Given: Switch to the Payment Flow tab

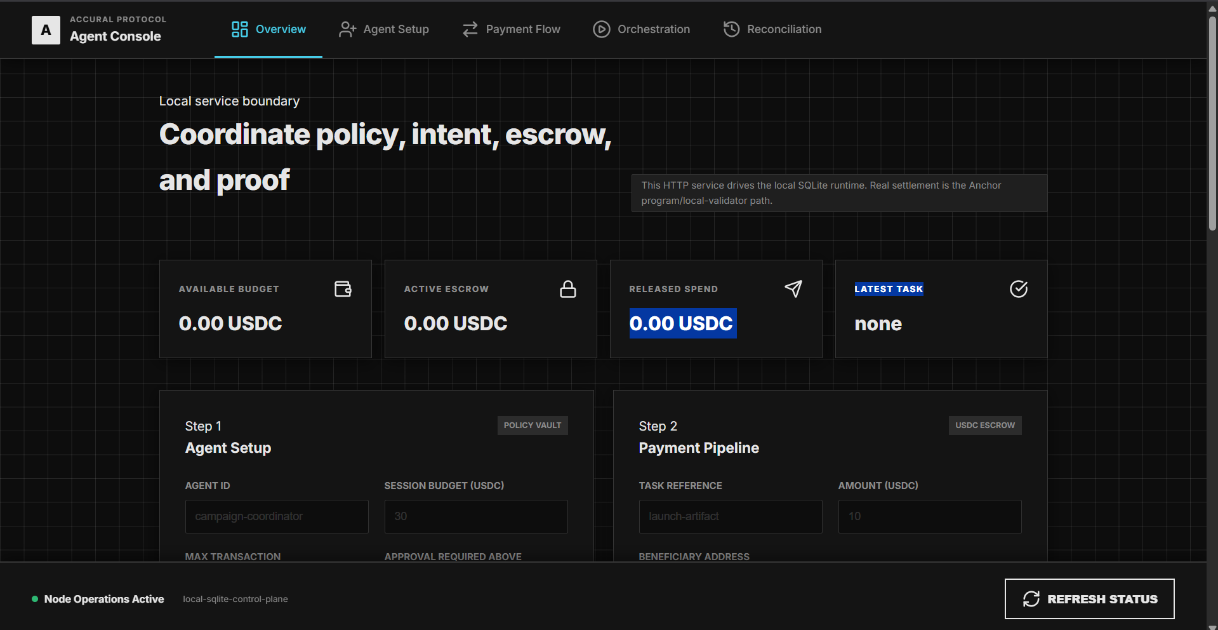Looking at the screenshot, I should tap(511, 29).
